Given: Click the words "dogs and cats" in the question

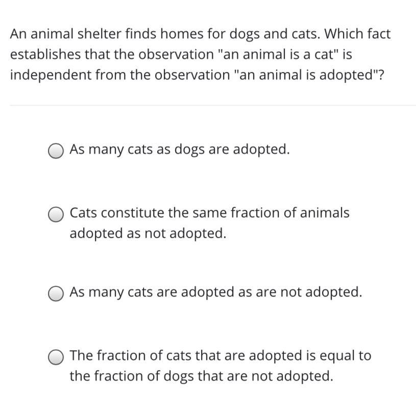Looking at the screenshot, I should coord(273,34).
